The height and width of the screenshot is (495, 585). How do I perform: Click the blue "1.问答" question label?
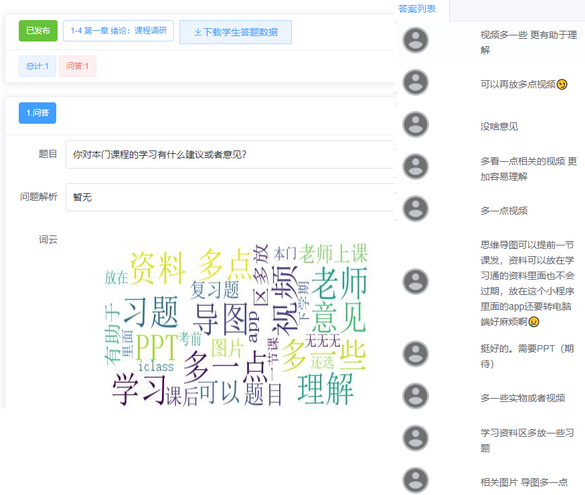click(37, 113)
